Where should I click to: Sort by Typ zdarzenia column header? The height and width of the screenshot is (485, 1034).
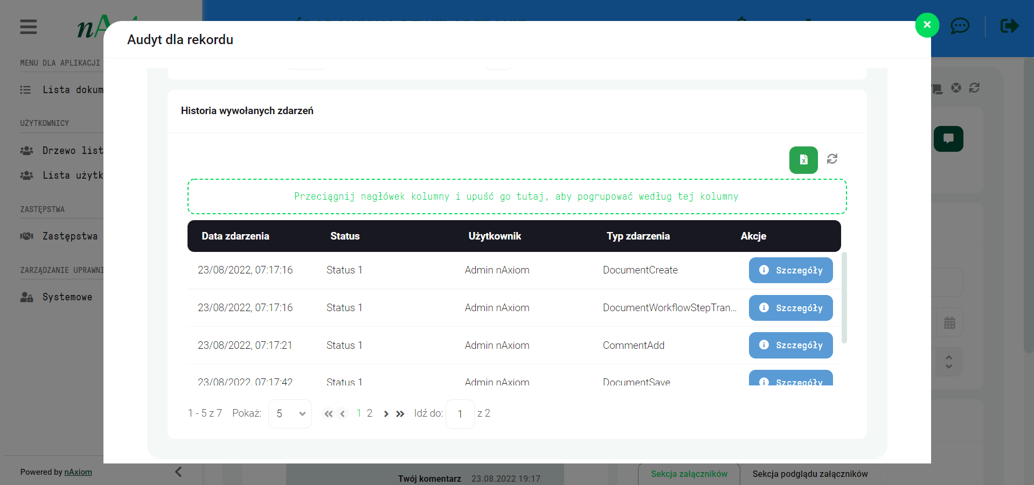[638, 236]
